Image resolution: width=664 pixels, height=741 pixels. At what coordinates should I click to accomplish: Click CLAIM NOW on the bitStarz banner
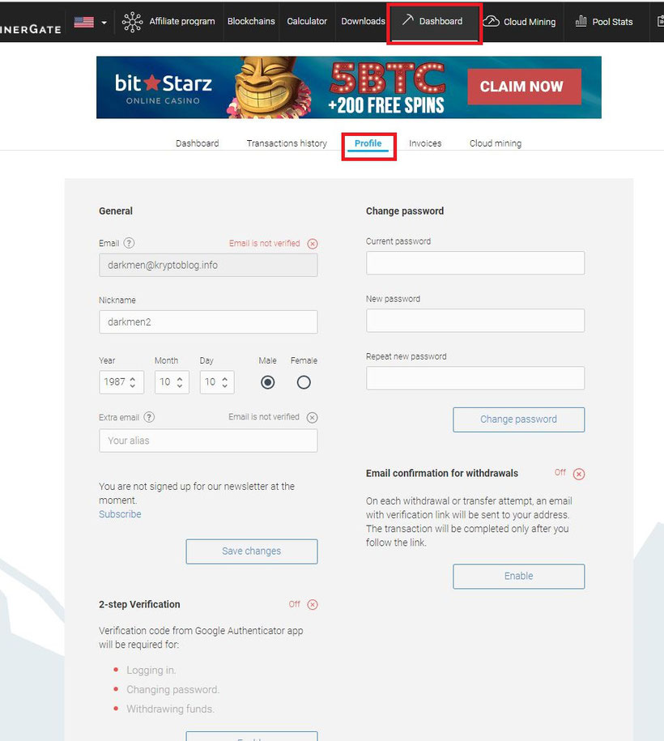point(524,87)
